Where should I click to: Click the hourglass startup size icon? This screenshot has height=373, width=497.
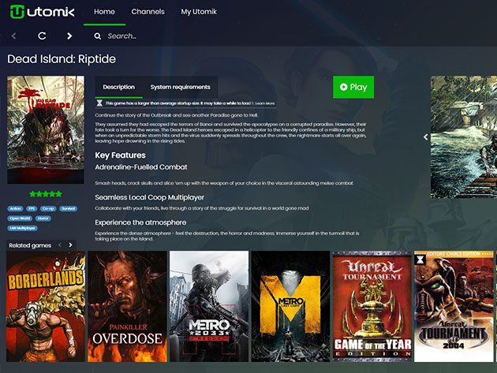[x=99, y=103]
